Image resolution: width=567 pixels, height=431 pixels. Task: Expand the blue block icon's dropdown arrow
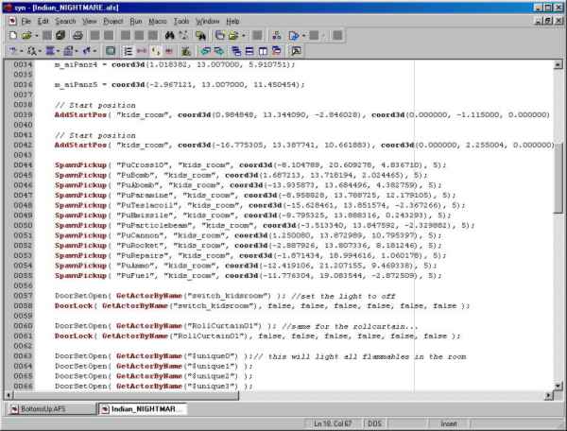[x=58, y=51]
